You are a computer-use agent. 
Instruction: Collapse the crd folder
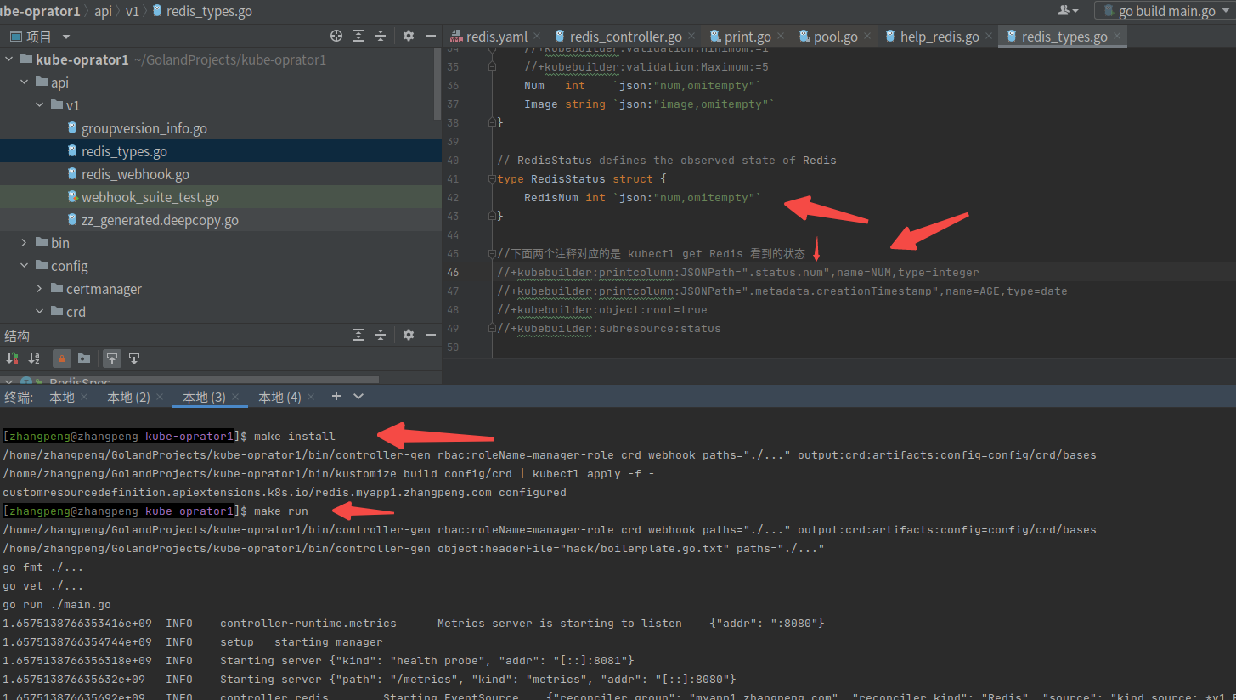(x=40, y=312)
